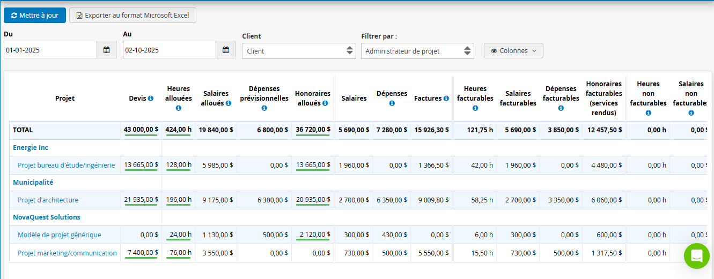The image size is (714, 279).
Task: Export the report to Microsoft Excel format
Action: pyautogui.click(x=133, y=16)
